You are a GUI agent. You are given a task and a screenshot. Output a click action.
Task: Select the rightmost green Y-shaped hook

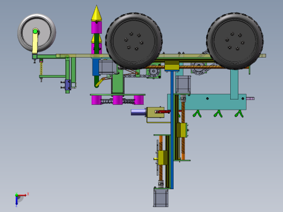(x=239, y=114)
